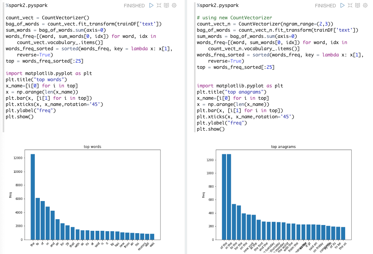373x254 pixels.
Task: Click the FINISHED status of the top words paragraph
Action: [134, 5]
